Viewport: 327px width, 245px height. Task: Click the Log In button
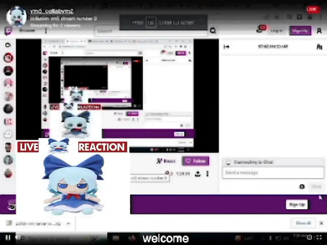277,31
